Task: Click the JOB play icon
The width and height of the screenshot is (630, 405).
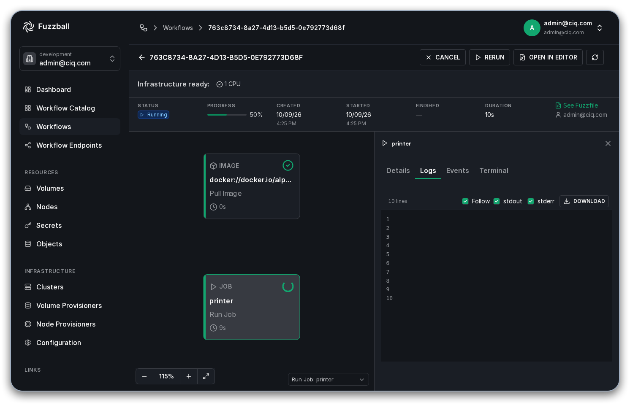Action: coord(213,286)
